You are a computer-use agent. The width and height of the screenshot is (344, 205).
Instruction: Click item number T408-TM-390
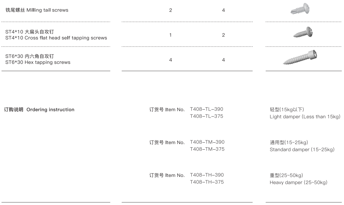(207, 142)
